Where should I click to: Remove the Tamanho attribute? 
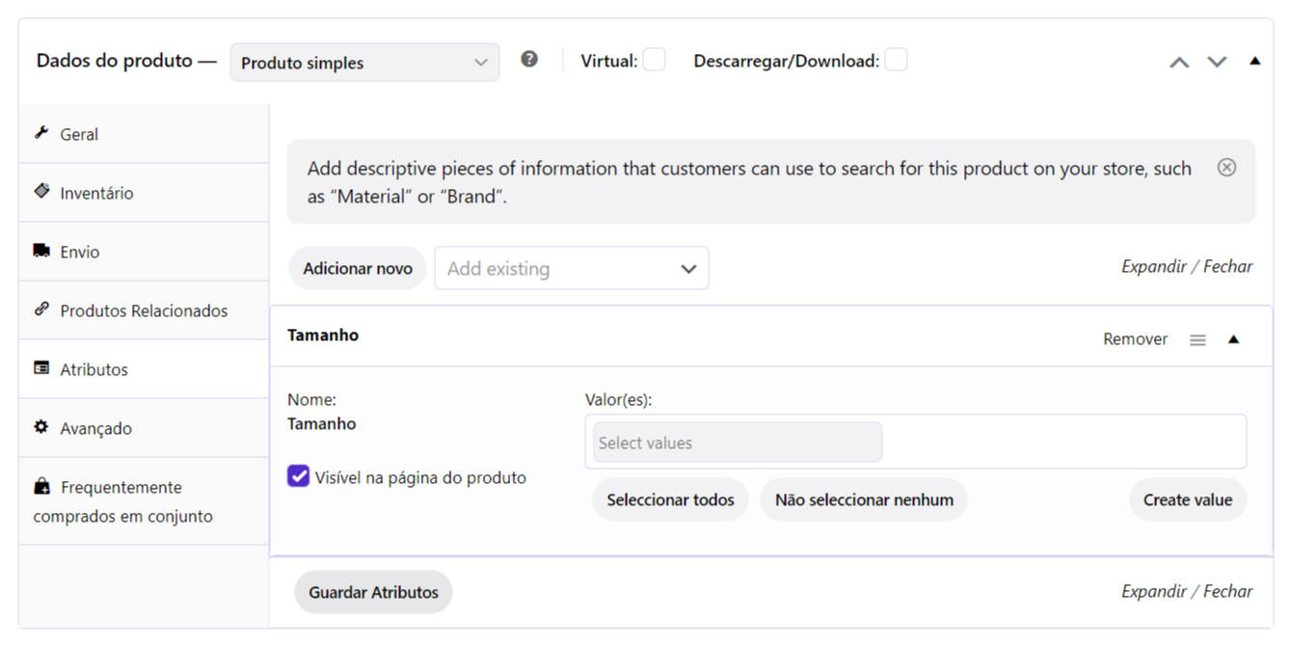point(1135,339)
